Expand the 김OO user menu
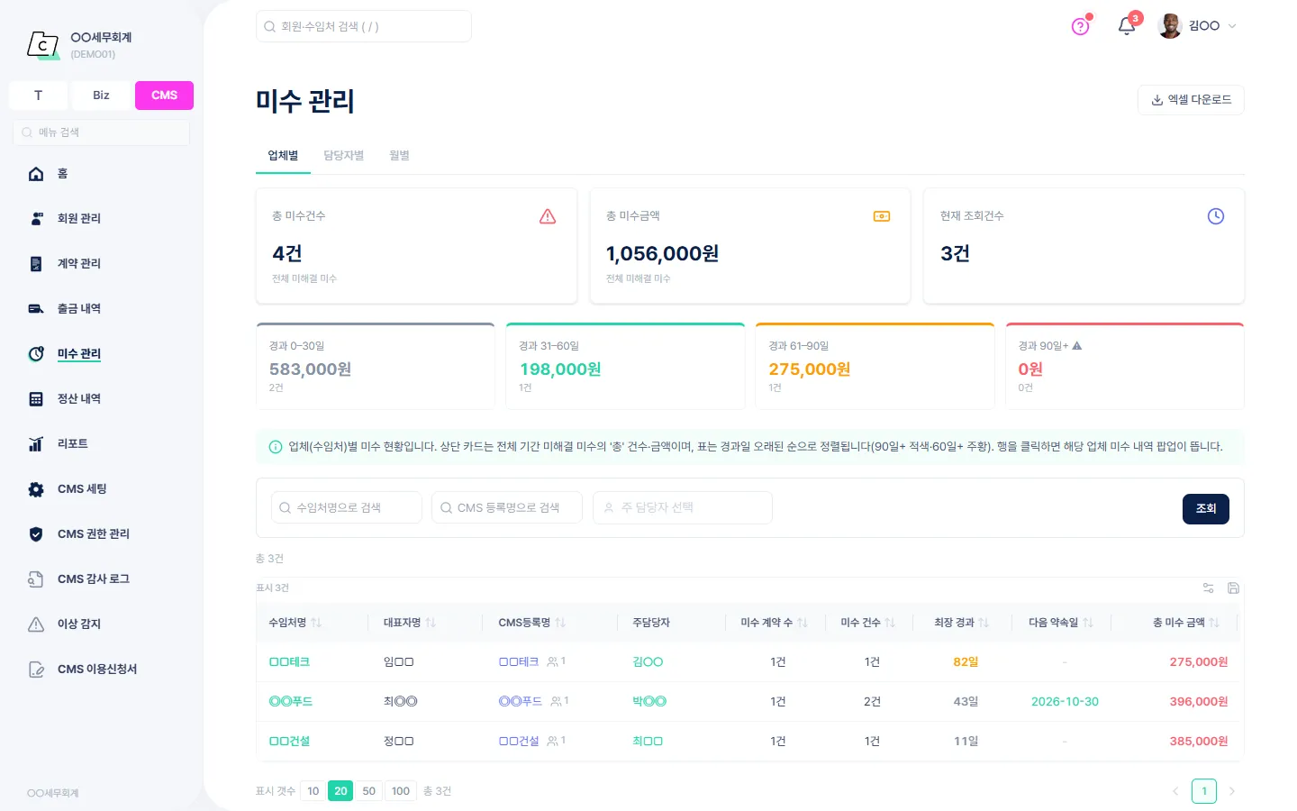Screen dimensions: 1297x811 pos(1198,26)
